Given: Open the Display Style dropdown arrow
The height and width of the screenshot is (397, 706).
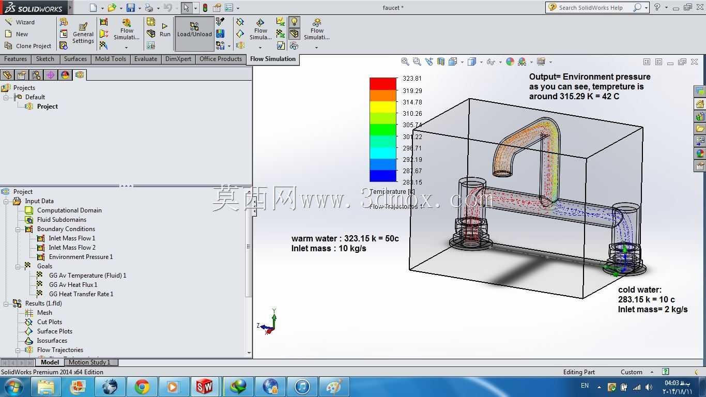Looking at the screenshot, I should point(481,62).
